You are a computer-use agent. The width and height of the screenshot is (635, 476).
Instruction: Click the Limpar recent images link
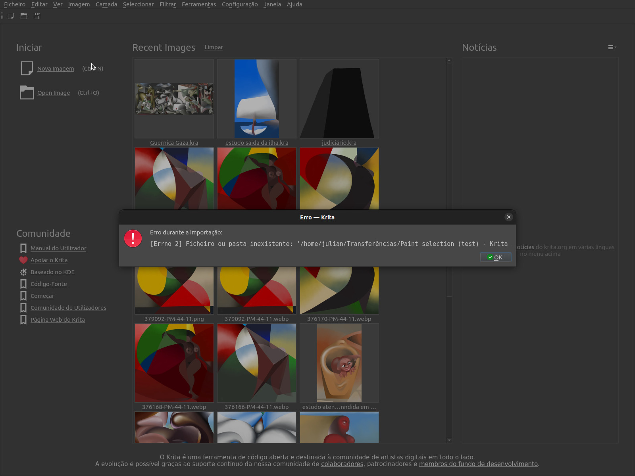[x=214, y=47]
